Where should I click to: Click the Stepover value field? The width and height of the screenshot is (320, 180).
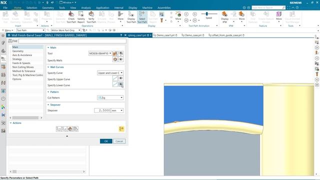click(x=102, y=110)
